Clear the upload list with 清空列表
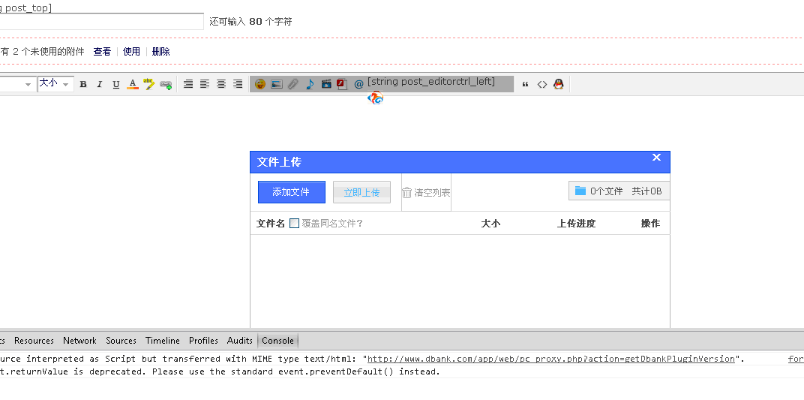Screen dimensions: 804x400 [426, 192]
